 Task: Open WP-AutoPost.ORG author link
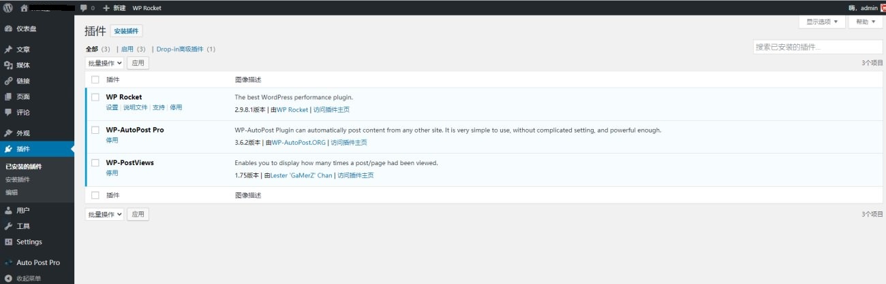pyautogui.click(x=299, y=142)
